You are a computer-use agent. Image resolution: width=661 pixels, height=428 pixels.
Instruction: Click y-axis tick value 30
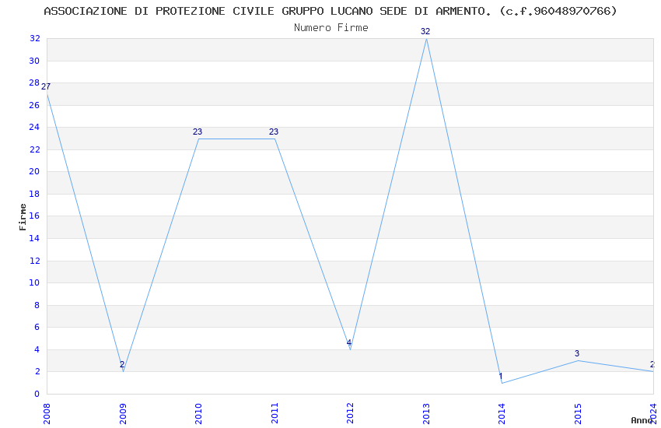[x=34, y=61]
